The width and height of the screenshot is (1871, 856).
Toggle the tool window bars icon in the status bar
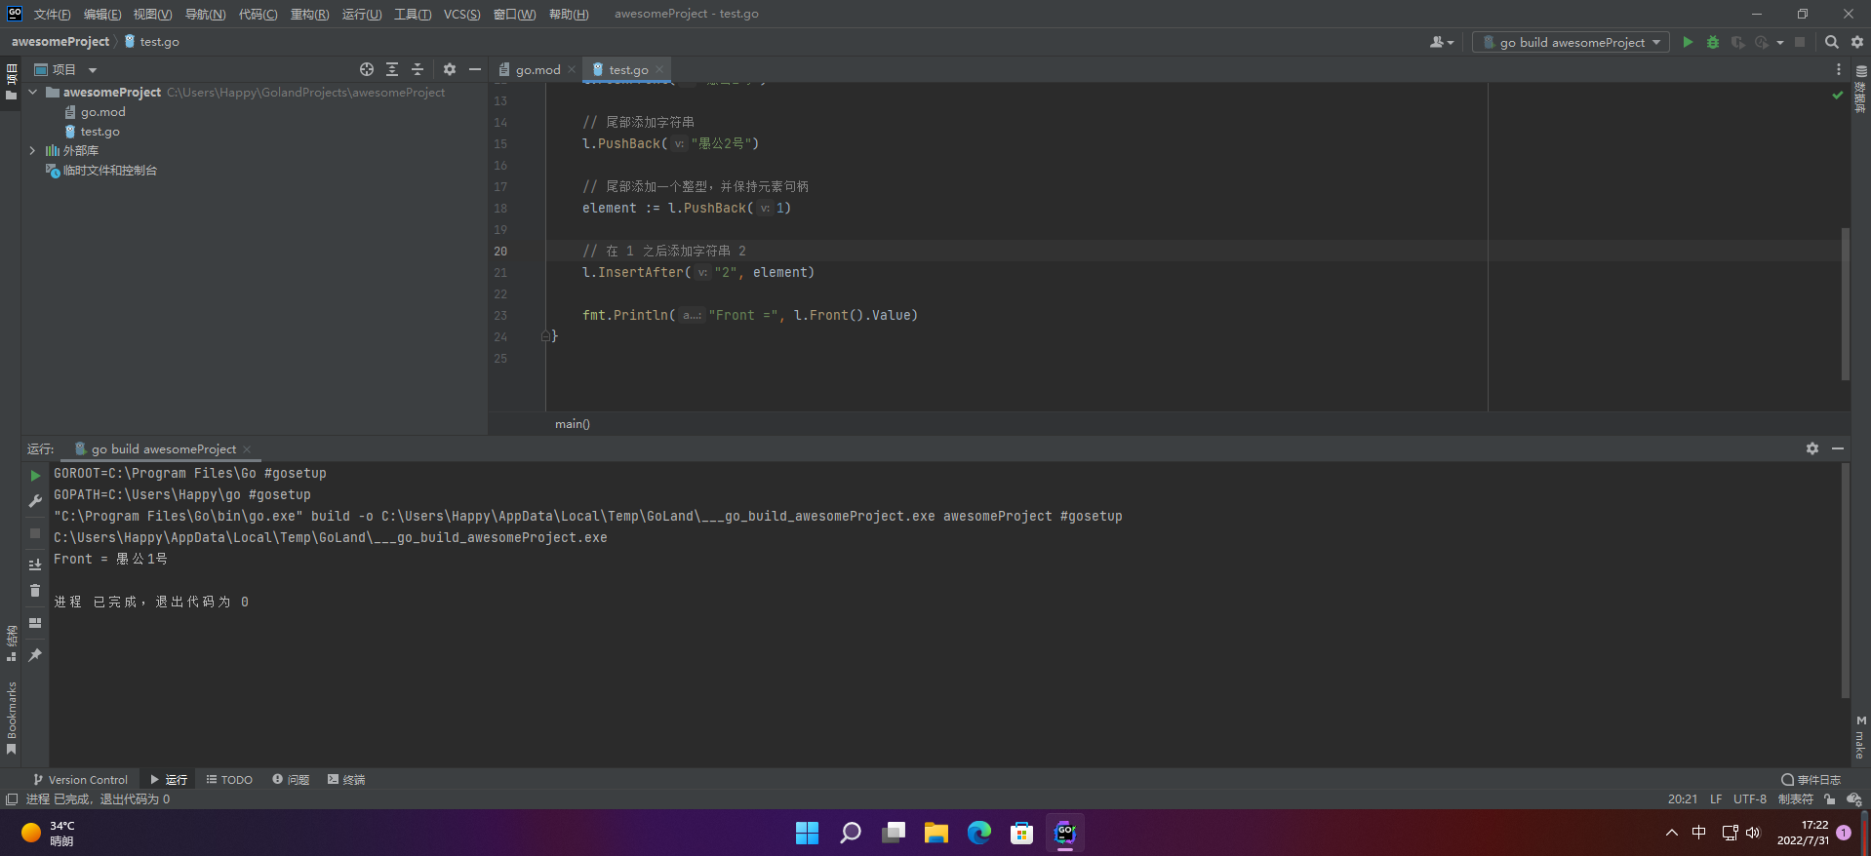12,799
